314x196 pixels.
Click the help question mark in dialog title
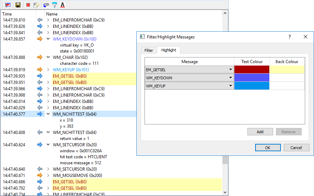[x=289, y=37]
